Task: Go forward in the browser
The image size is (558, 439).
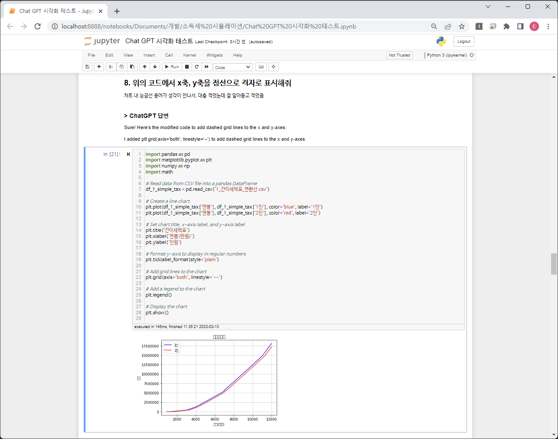Action: coord(24,26)
